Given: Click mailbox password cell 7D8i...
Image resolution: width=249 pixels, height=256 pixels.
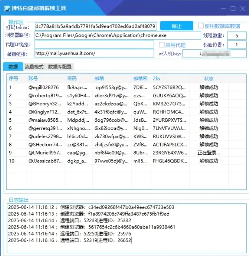Looking at the screenshot, I should pos(140,88).
